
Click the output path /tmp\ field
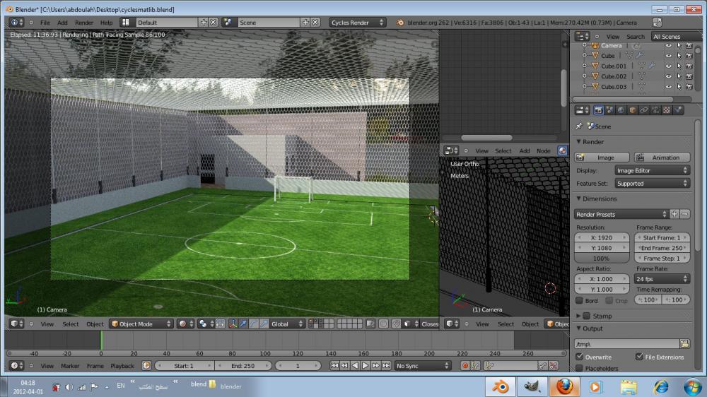click(x=626, y=344)
